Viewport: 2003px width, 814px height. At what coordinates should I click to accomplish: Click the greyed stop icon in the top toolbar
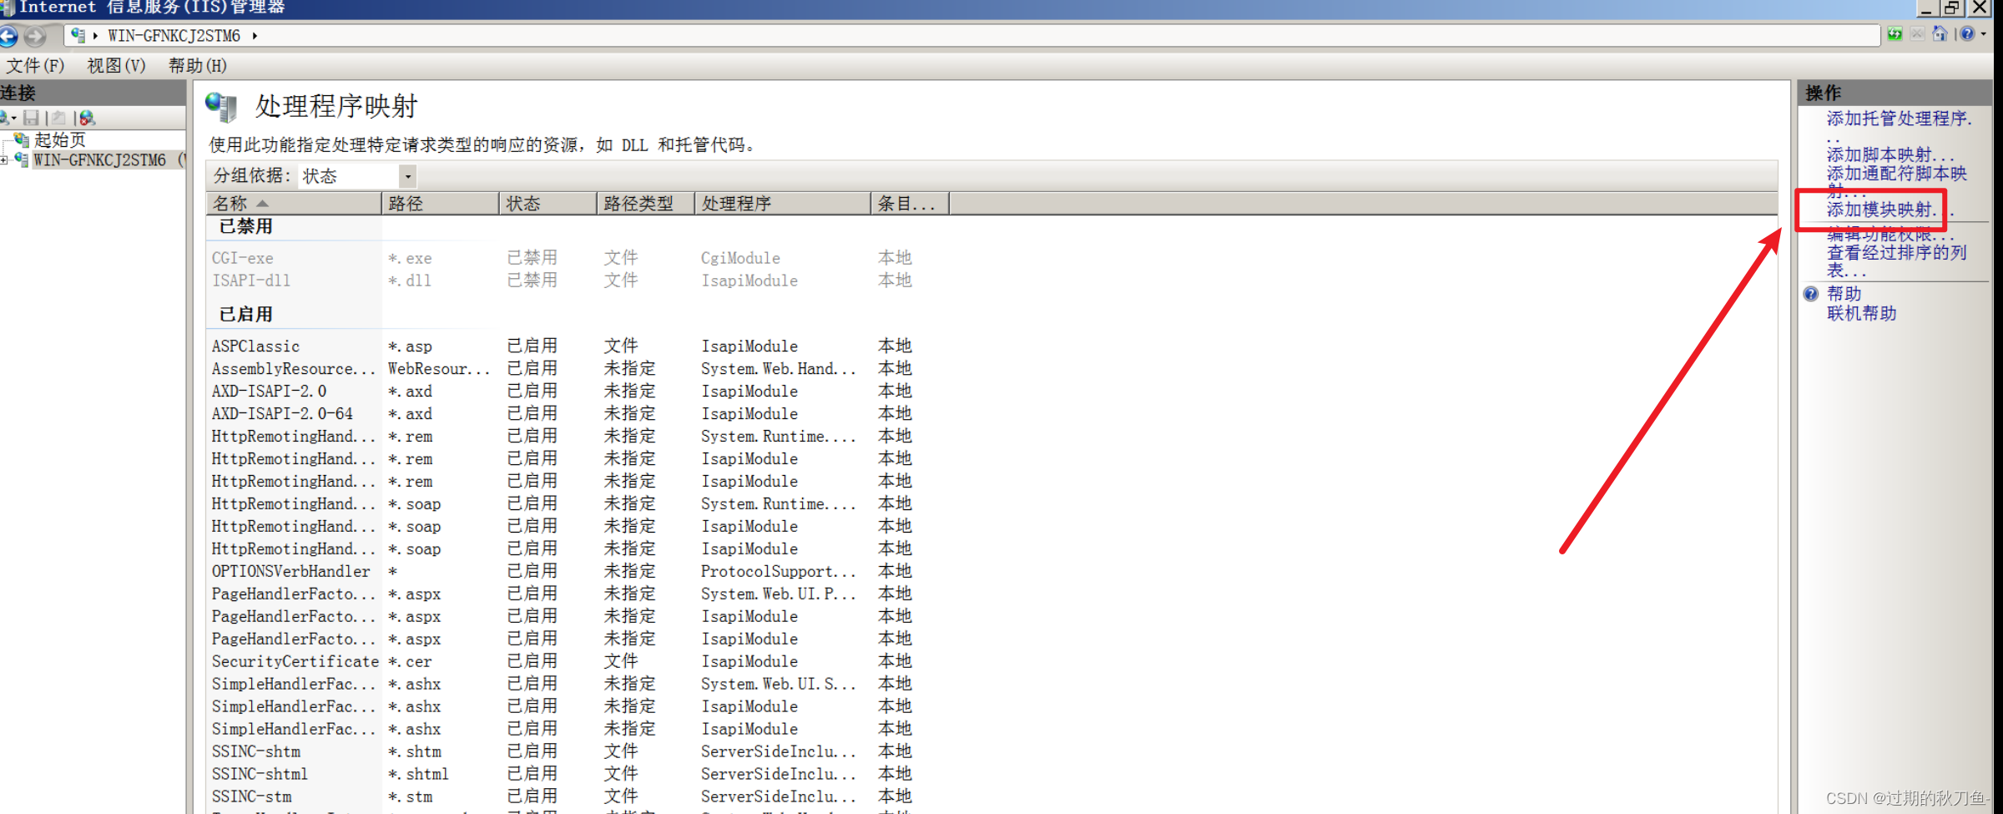(x=1918, y=34)
